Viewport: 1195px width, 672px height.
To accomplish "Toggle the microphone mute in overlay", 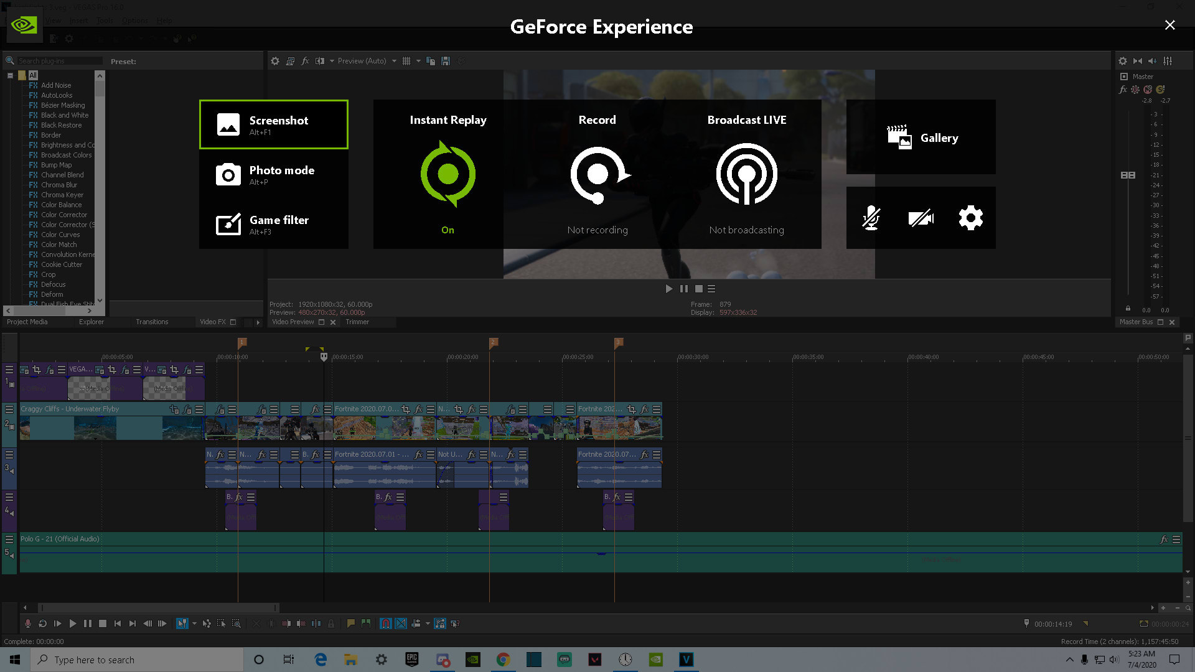I will click(x=871, y=218).
